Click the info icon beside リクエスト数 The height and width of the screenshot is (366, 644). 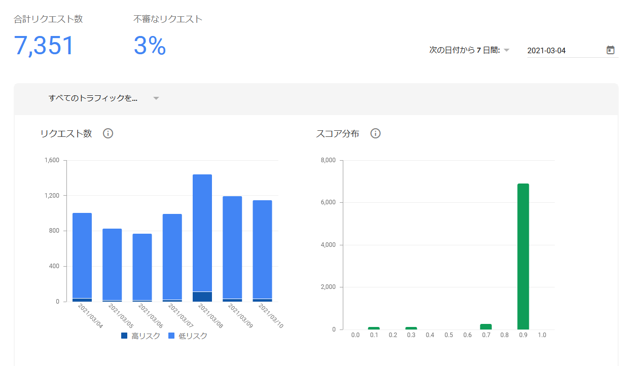click(108, 133)
